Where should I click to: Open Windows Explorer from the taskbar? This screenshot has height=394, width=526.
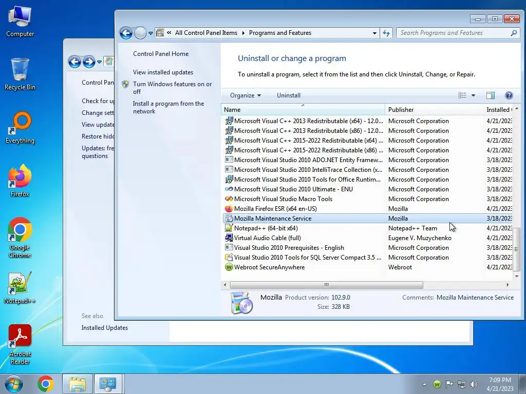click(x=78, y=384)
